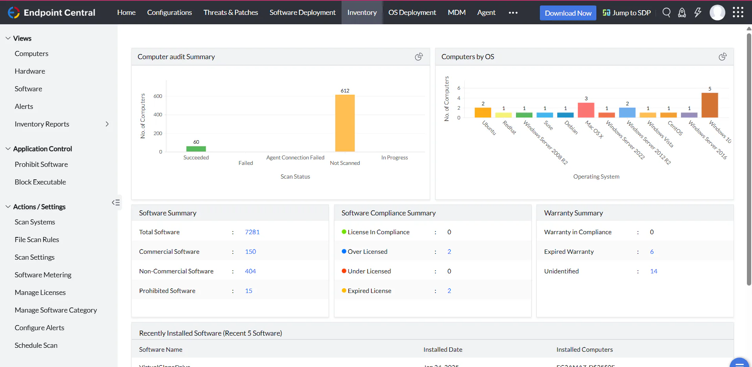Expand the Inventory Reports submenu arrow
The width and height of the screenshot is (752, 367).
pyautogui.click(x=107, y=124)
